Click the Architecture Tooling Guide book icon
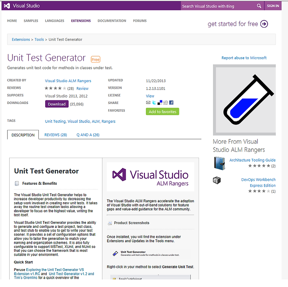Viewport: 288px width, 287px height. pos(219,163)
